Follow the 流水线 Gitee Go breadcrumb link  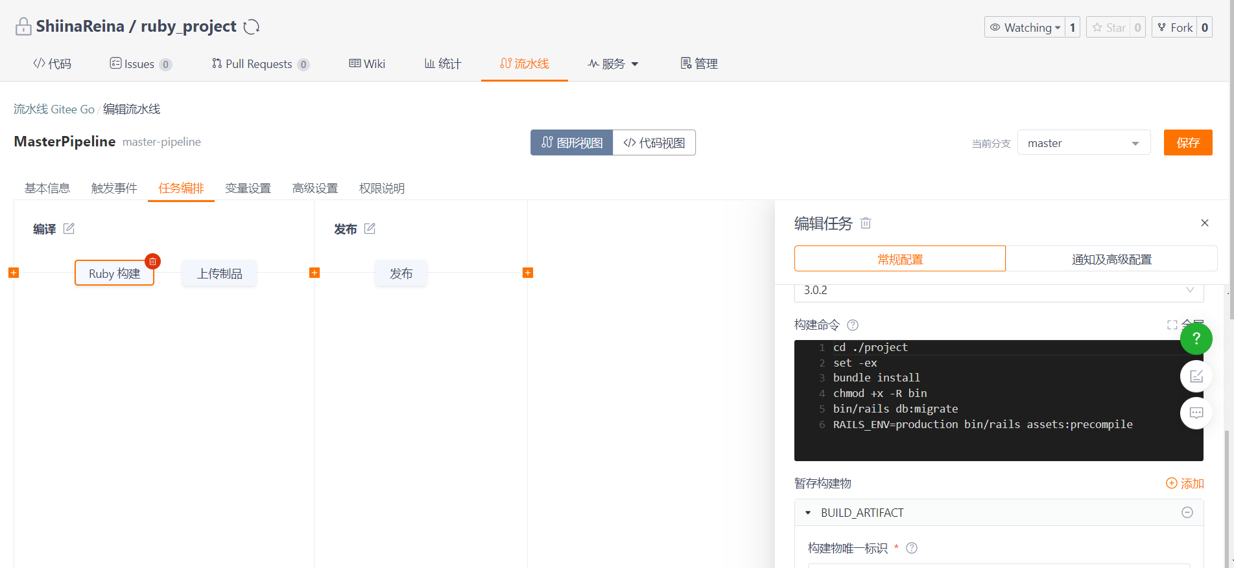[x=54, y=109]
